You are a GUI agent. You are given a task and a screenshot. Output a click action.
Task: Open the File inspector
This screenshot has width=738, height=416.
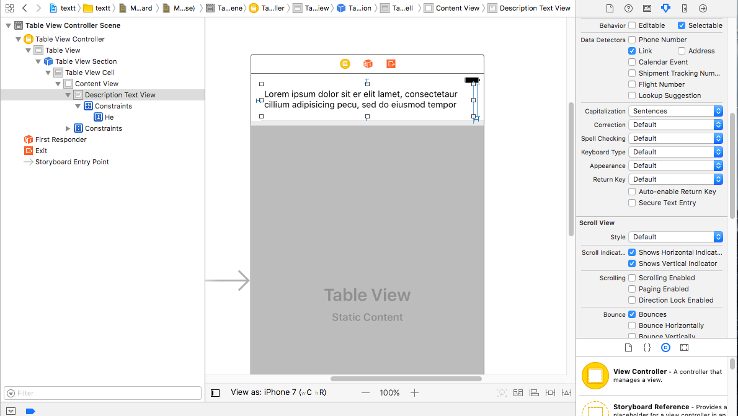[610, 8]
